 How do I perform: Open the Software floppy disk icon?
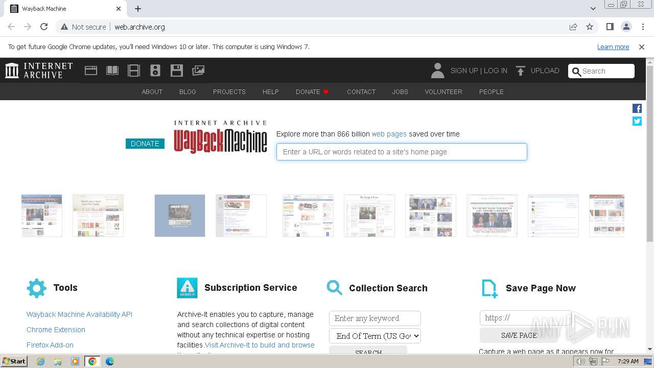(177, 71)
